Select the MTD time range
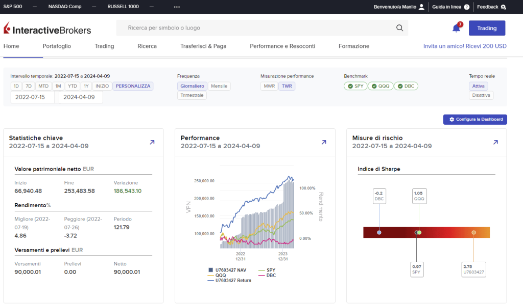The image size is (523, 304). (43, 86)
